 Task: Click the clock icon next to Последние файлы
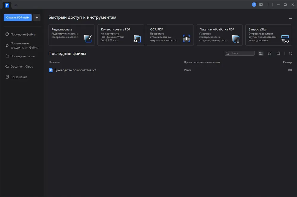tap(7, 34)
